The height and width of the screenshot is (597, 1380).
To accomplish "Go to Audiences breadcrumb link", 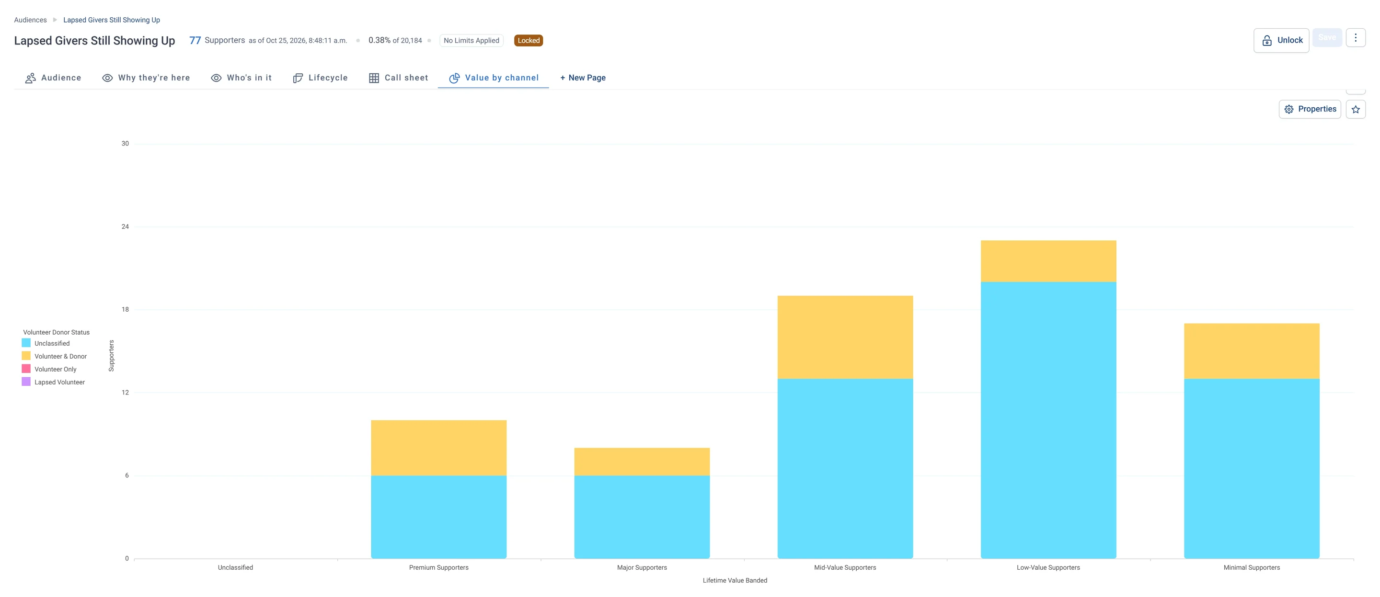I will click(x=30, y=20).
